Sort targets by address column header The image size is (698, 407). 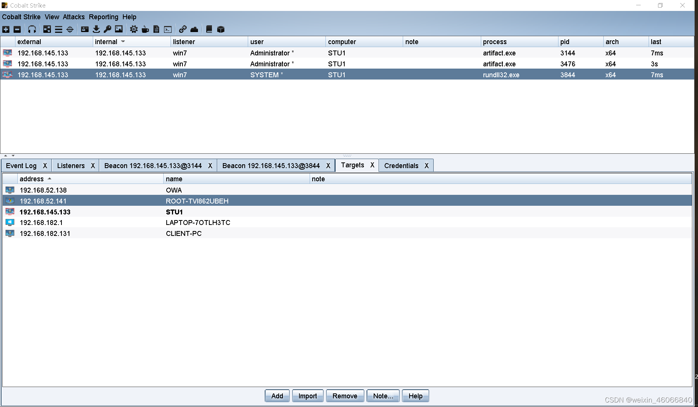(91, 179)
